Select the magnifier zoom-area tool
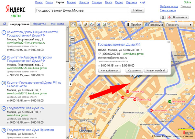Image resolution: width=195 pixels, height=139 pixels. click(x=79, y=25)
